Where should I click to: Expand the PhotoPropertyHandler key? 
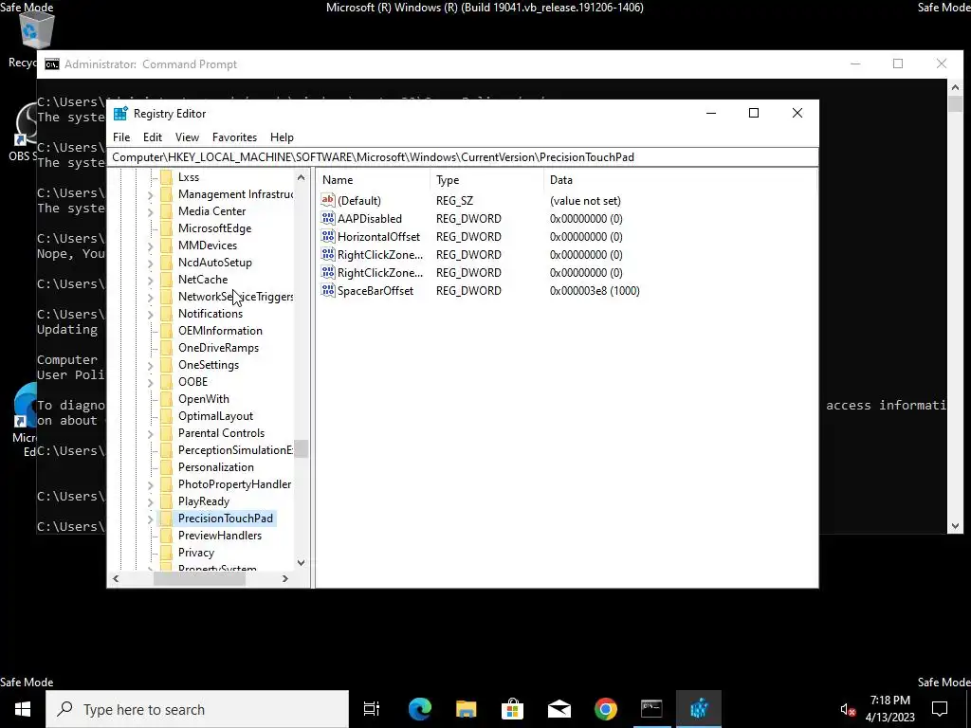click(151, 485)
